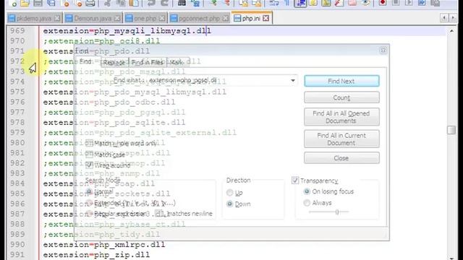The width and height of the screenshot is (463, 260).
Task: Click line 970 ;extension=php_oci8.dll
Action: coord(101,41)
